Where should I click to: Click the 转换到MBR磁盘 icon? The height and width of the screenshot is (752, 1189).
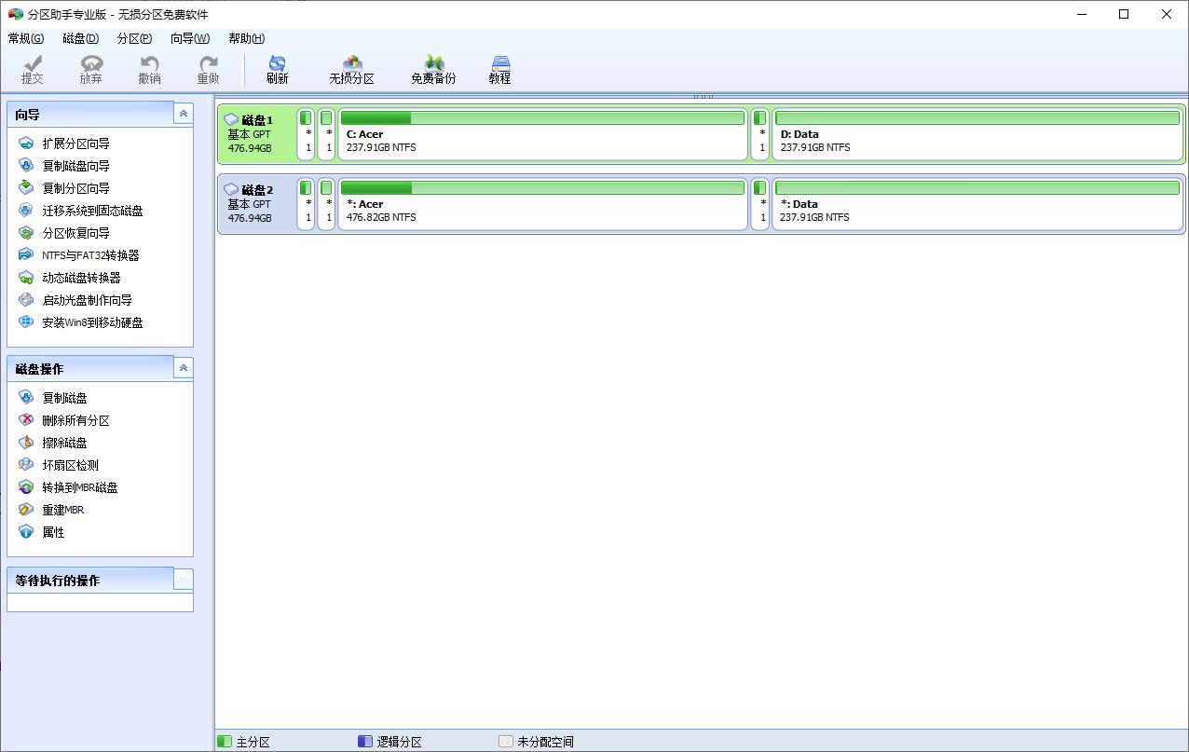point(26,487)
